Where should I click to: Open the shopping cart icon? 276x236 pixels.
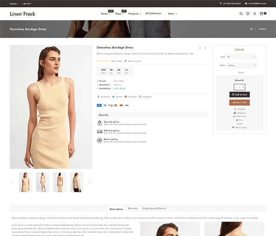point(262,14)
